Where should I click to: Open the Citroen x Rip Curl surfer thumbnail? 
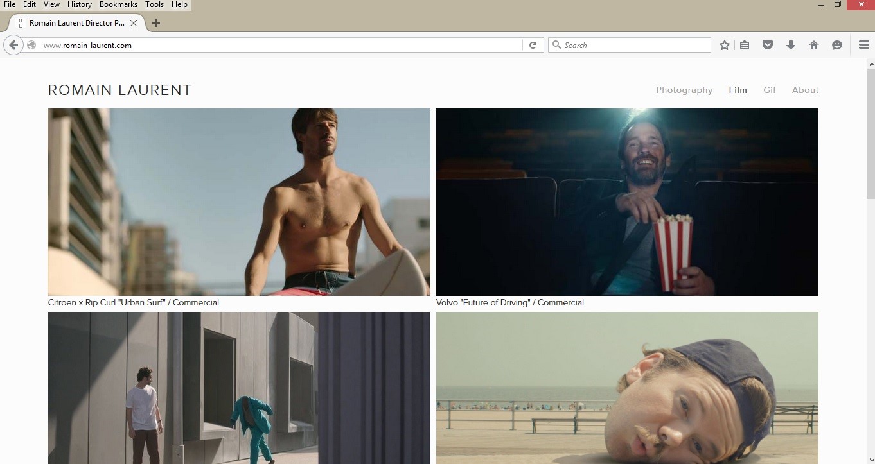[x=239, y=202]
